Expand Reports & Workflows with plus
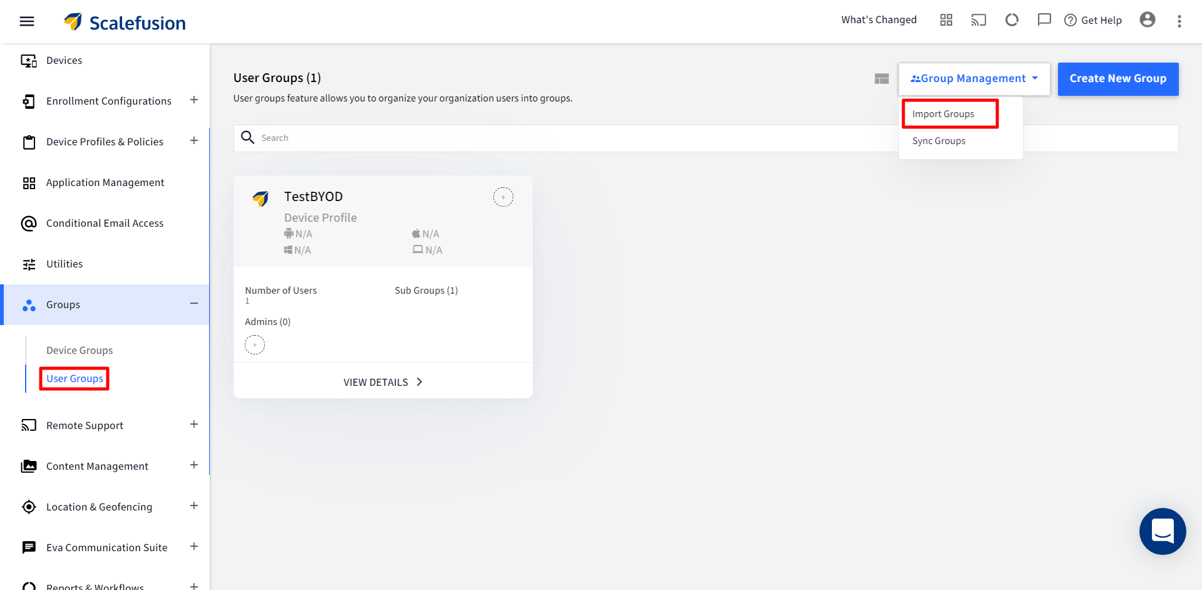The image size is (1202, 590). tap(194, 586)
